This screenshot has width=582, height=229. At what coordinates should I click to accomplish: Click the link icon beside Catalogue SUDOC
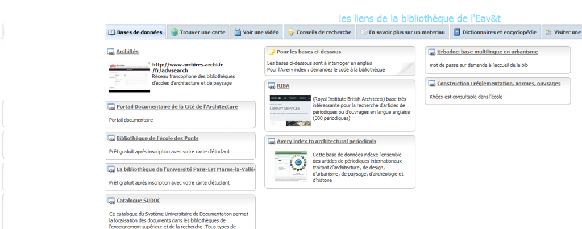pyautogui.click(x=111, y=201)
